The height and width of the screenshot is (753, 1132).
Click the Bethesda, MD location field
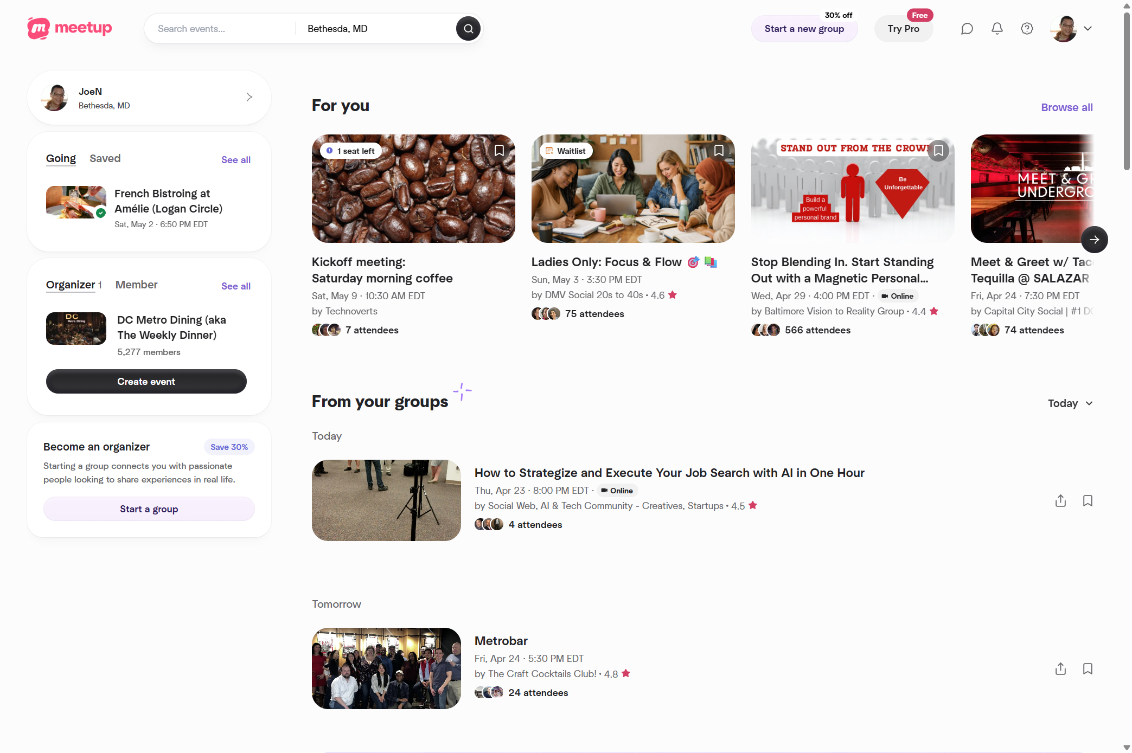[377, 29]
